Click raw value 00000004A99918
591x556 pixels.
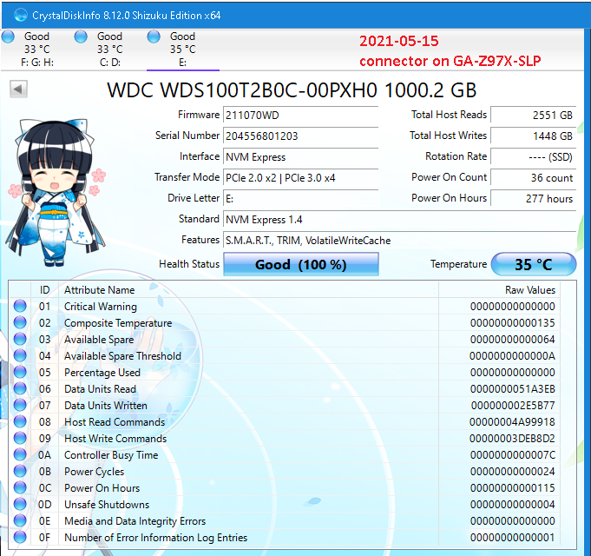(x=512, y=421)
